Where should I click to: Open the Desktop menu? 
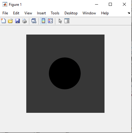point(71,13)
